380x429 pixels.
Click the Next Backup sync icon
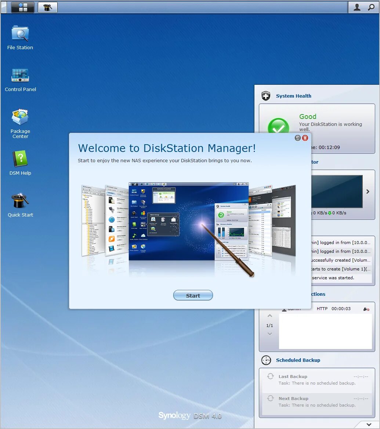pyautogui.click(x=271, y=399)
